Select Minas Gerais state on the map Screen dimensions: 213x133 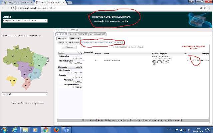click(35, 73)
